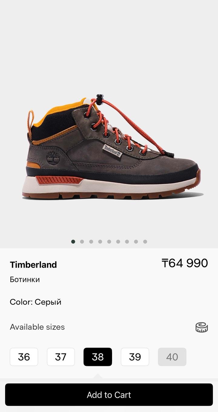
Task: Open the Timberland boot product photo
Action: 112,147
